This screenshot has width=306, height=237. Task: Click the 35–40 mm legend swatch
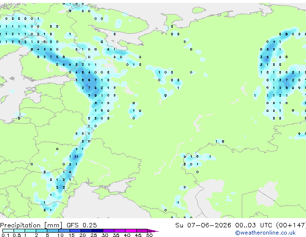(119, 231)
